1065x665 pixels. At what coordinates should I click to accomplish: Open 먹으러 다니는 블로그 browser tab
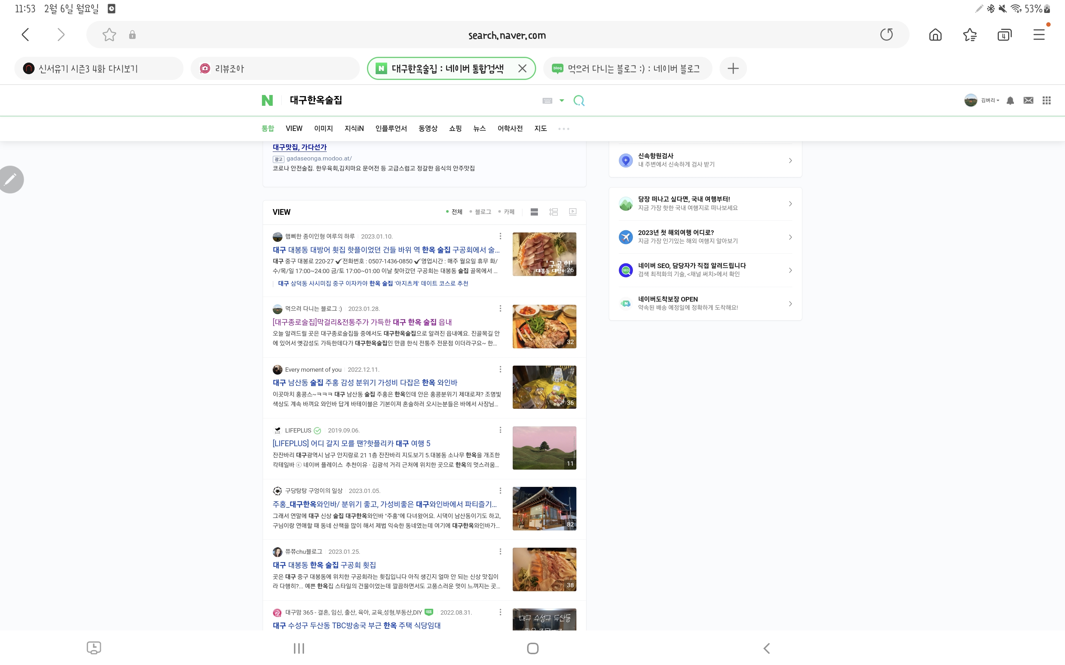pos(627,69)
